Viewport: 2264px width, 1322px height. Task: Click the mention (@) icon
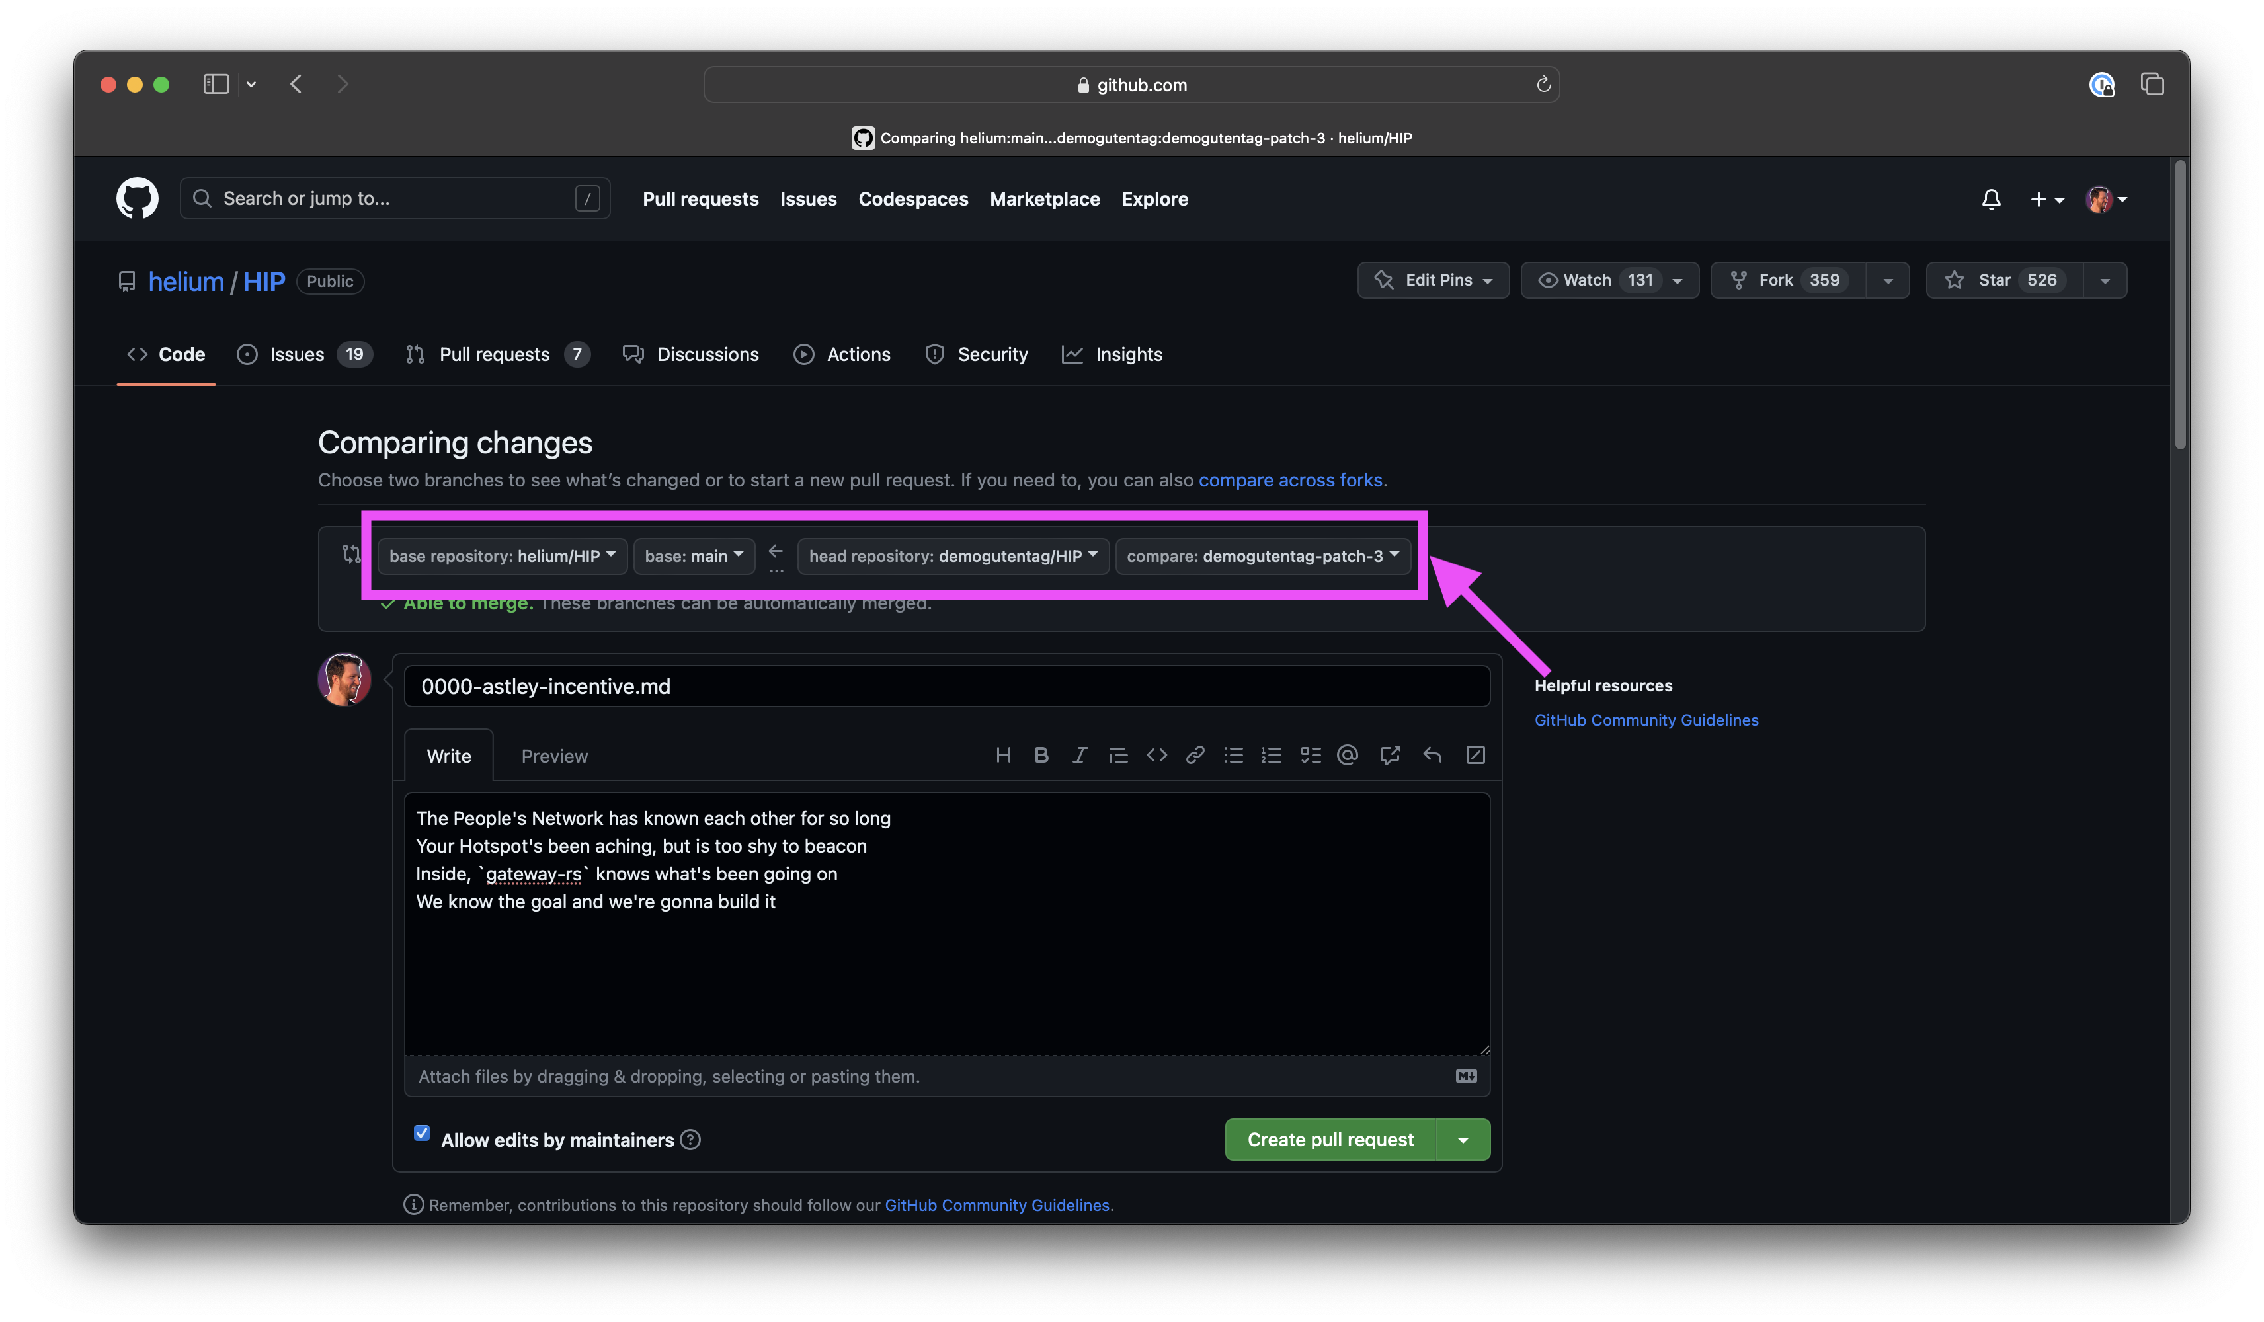(x=1347, y=756)
